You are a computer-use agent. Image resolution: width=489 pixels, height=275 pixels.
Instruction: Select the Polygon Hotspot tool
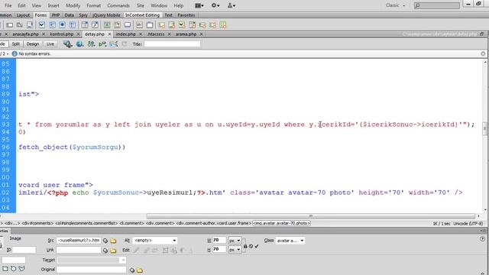coord(21,268)
